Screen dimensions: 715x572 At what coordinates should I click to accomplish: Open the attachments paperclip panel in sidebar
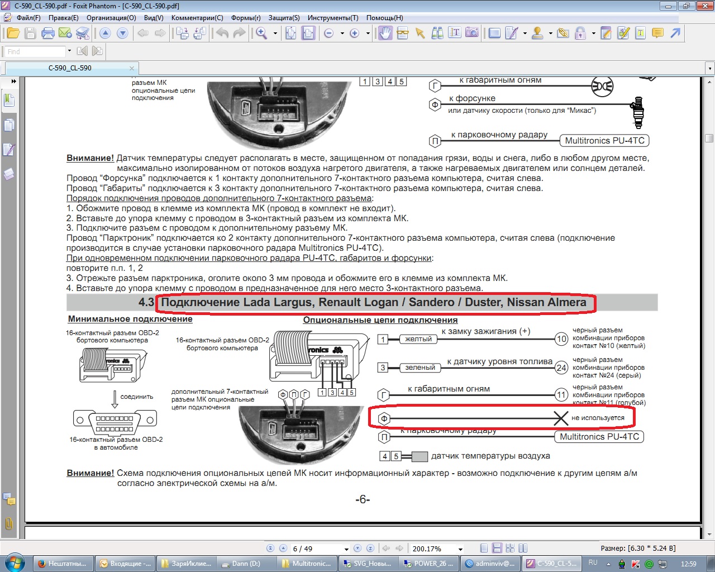8,523
